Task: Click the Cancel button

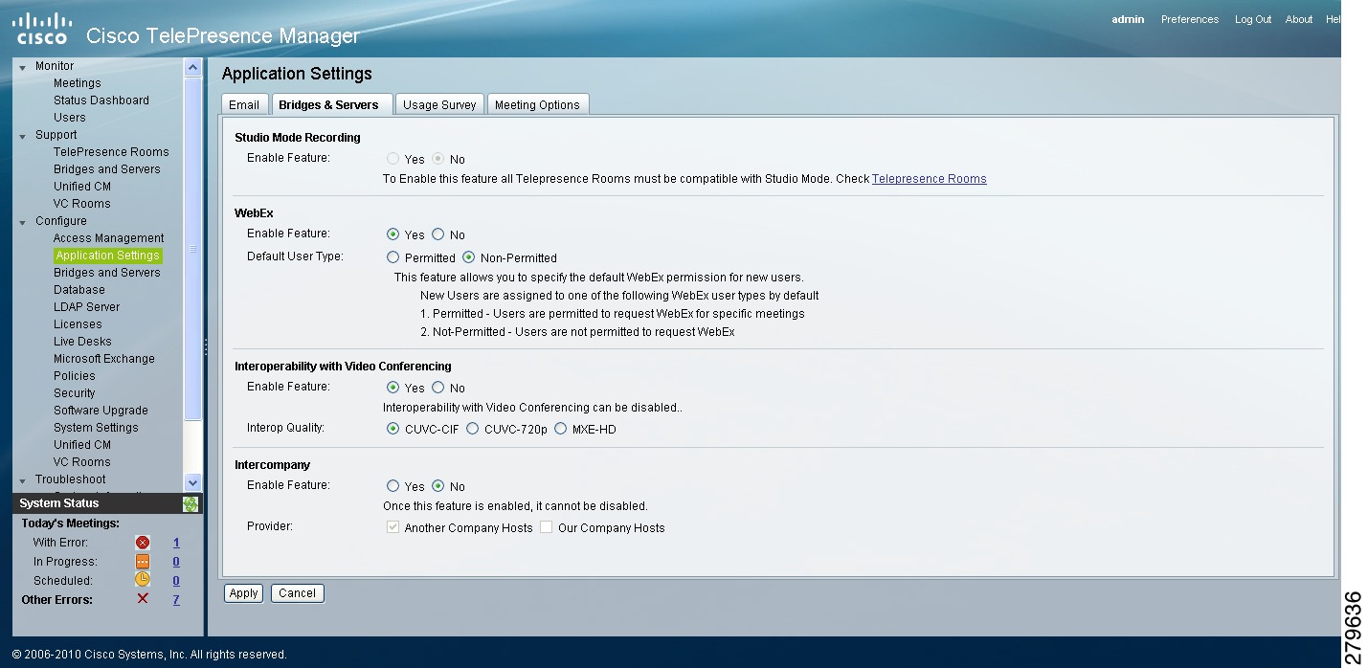Action: pyautogui.click(x=297, y=593)
